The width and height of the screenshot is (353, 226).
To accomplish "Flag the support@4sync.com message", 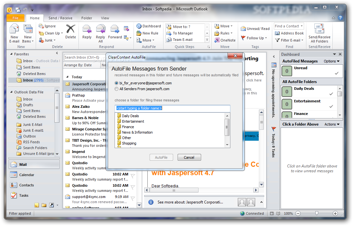I will [133, 199].
